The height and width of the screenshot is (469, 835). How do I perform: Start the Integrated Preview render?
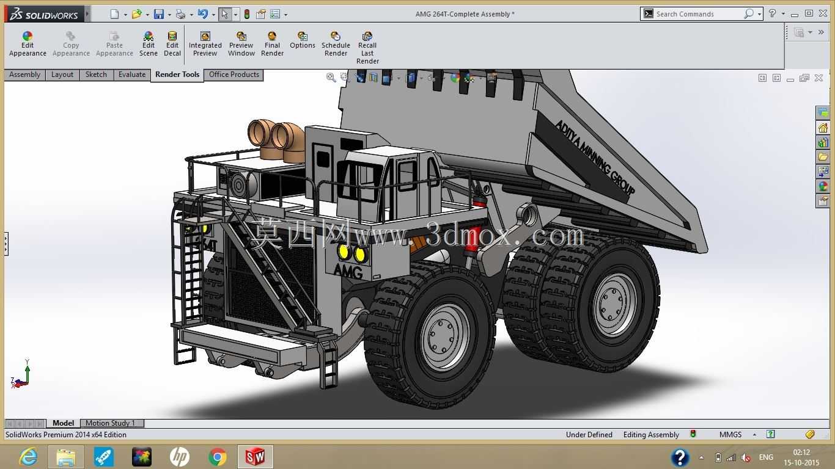tap(205, 45)
